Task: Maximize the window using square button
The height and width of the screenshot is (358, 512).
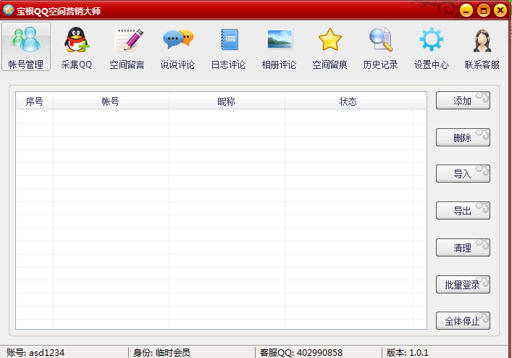Action: tap(484, 10)
